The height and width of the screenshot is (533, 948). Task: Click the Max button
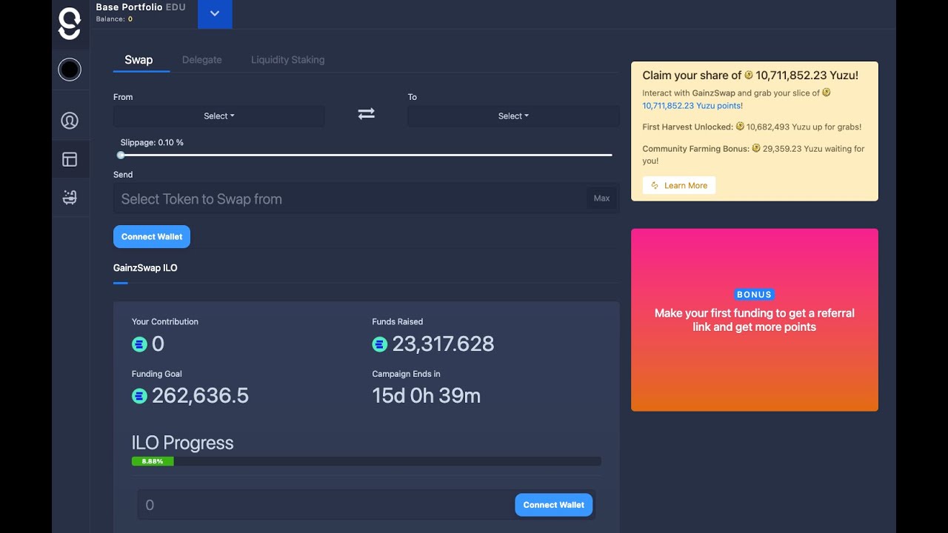602,198
